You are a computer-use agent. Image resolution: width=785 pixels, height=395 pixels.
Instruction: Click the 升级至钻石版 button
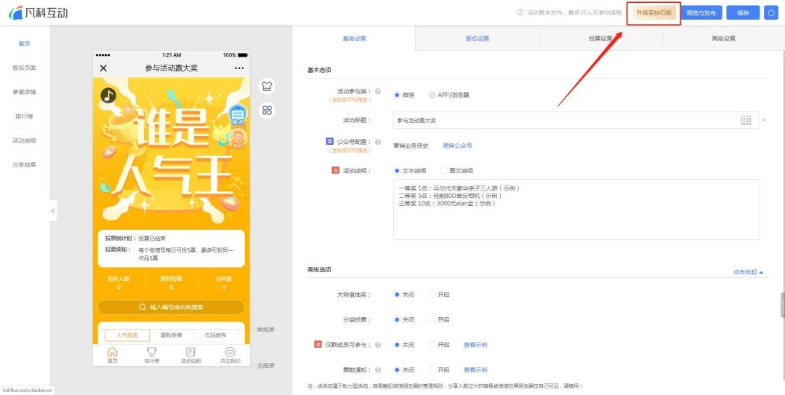[654, 13]
